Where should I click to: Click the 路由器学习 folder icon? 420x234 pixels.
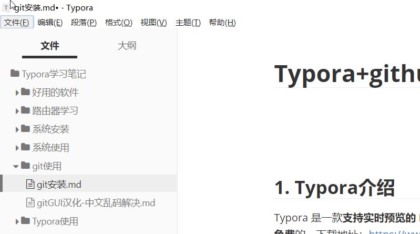pyautogui.click(x=25, y=110)
